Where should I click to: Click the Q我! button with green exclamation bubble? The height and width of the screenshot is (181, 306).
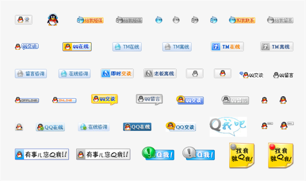(x=158, y=154)
